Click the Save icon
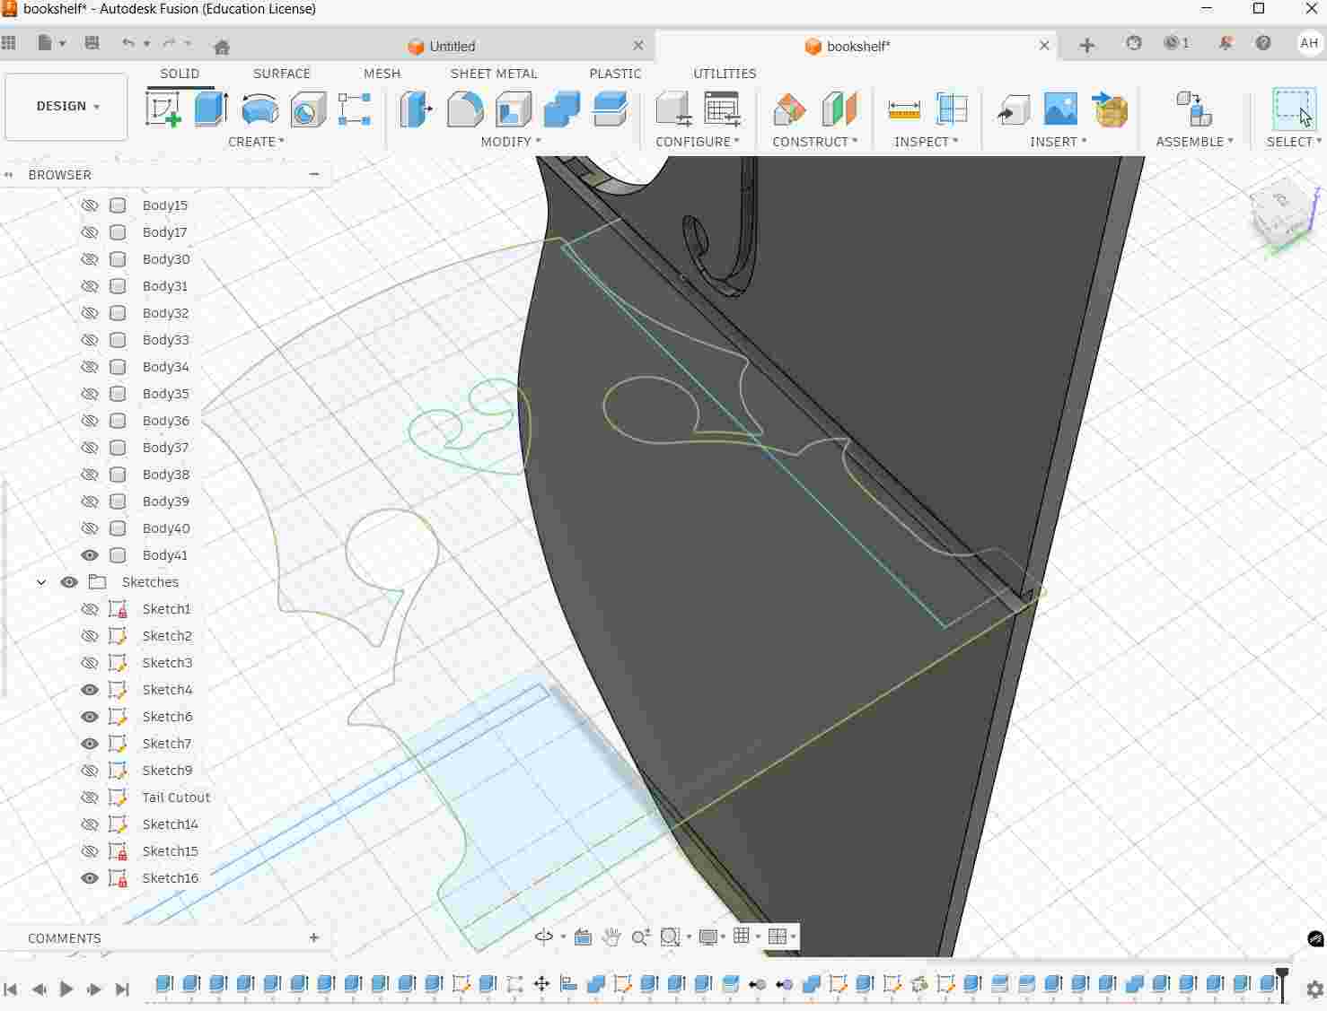The image size is (1327, 1011). [x=92, y=43]
